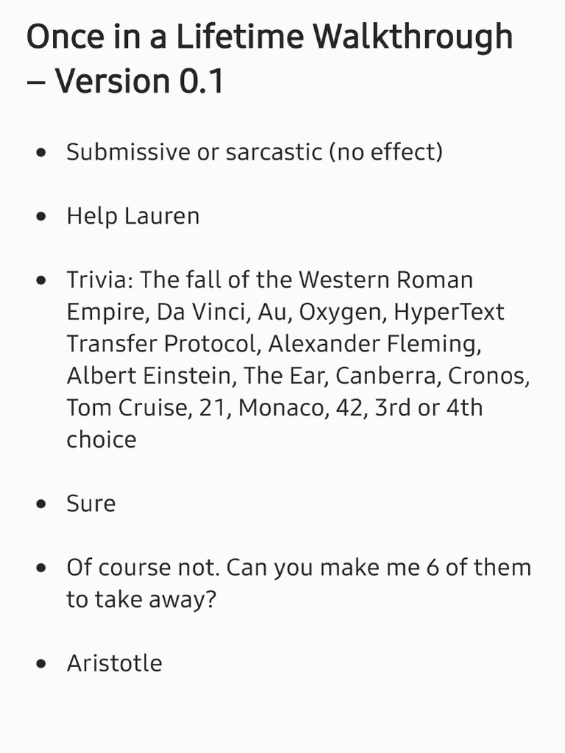The width and height of the screenshot is (565, 753).
Task: Click the "to take away?" line
Action: pyautogui.click(x=141, y=599)
